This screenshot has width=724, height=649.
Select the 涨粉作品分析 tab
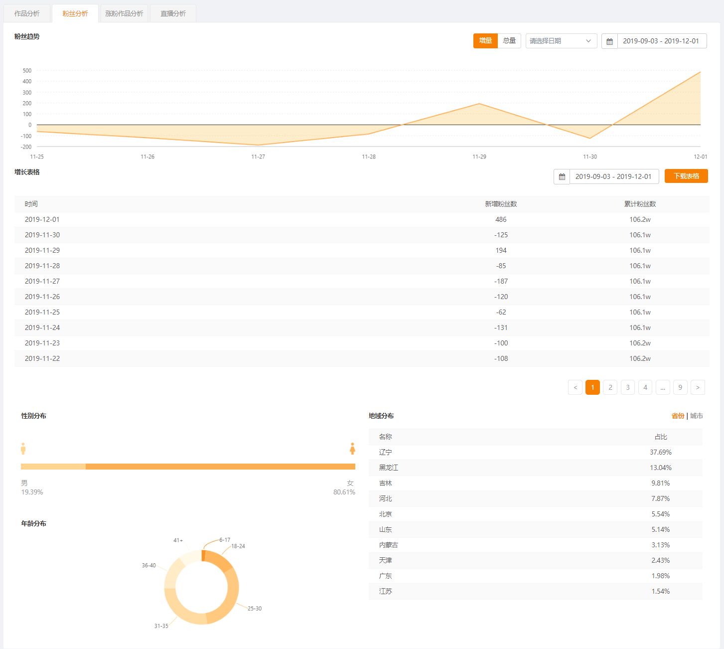[124, 13]
